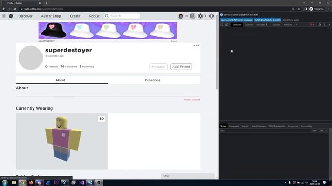The image size is (332, 186).
Task: Open the Robux menu item
Action: (x=94, y=16)
